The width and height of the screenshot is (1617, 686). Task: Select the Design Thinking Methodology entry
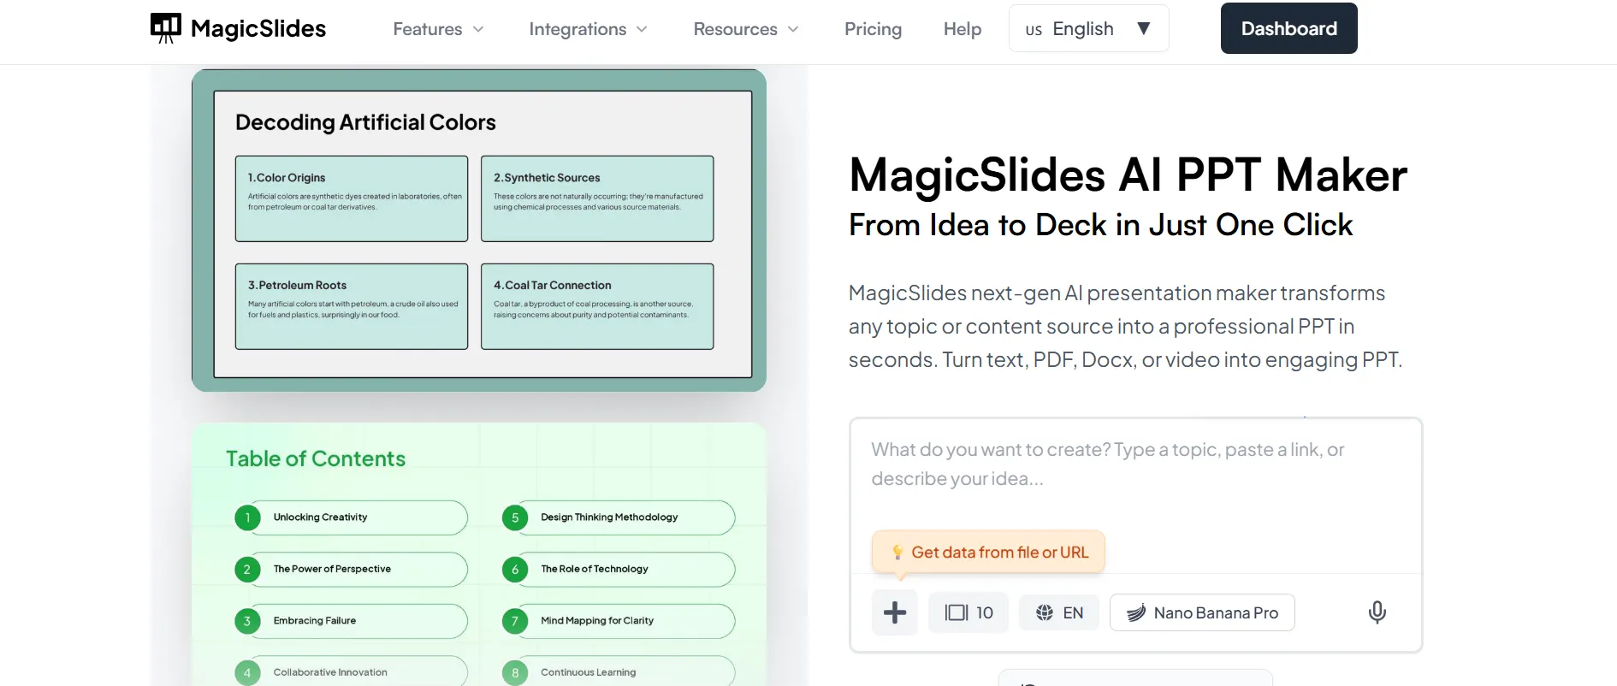click(x=619, y=517)
